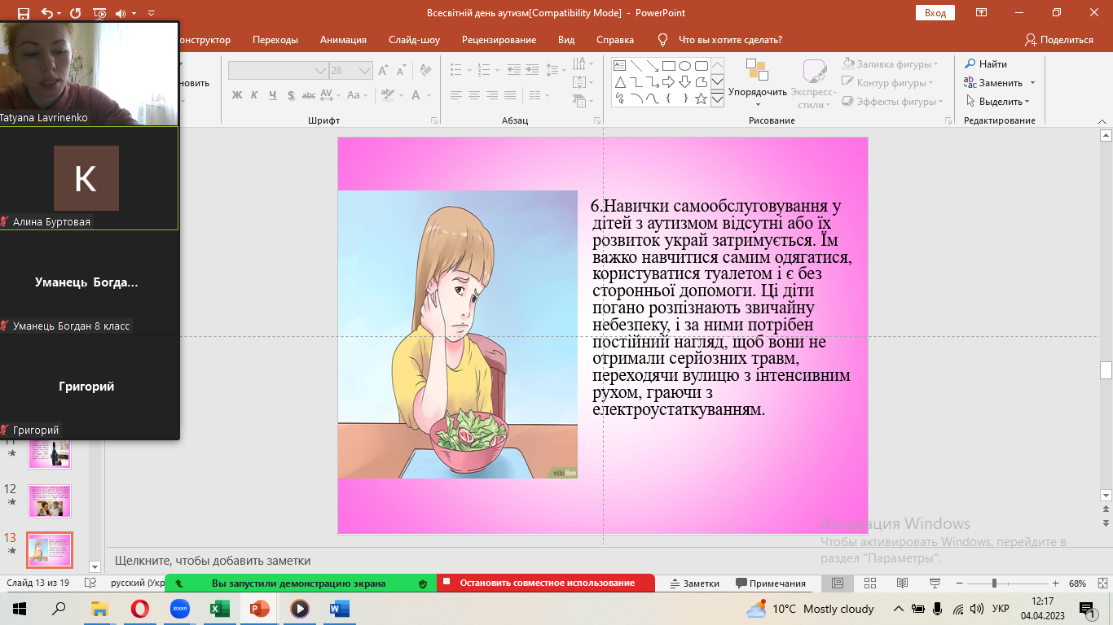Screen dimensions: 1113x625
Task: Select slide 12 thumbnail
Action: click(50, 501)
